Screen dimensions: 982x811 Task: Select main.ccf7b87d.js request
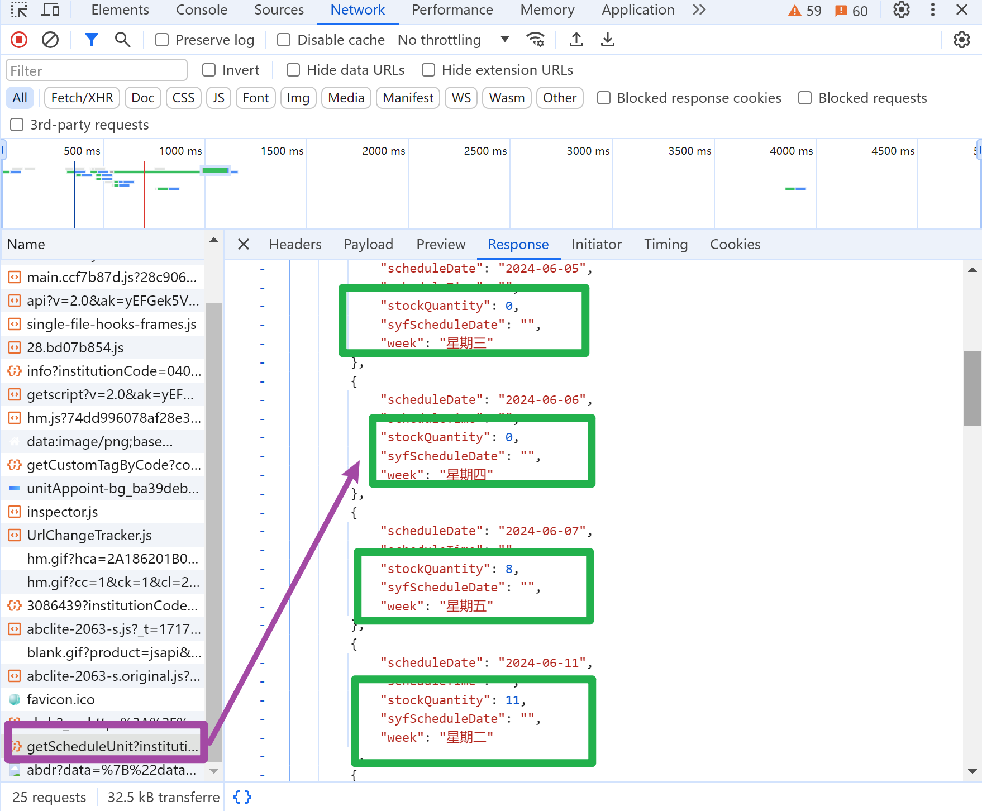tap(104, 277)
